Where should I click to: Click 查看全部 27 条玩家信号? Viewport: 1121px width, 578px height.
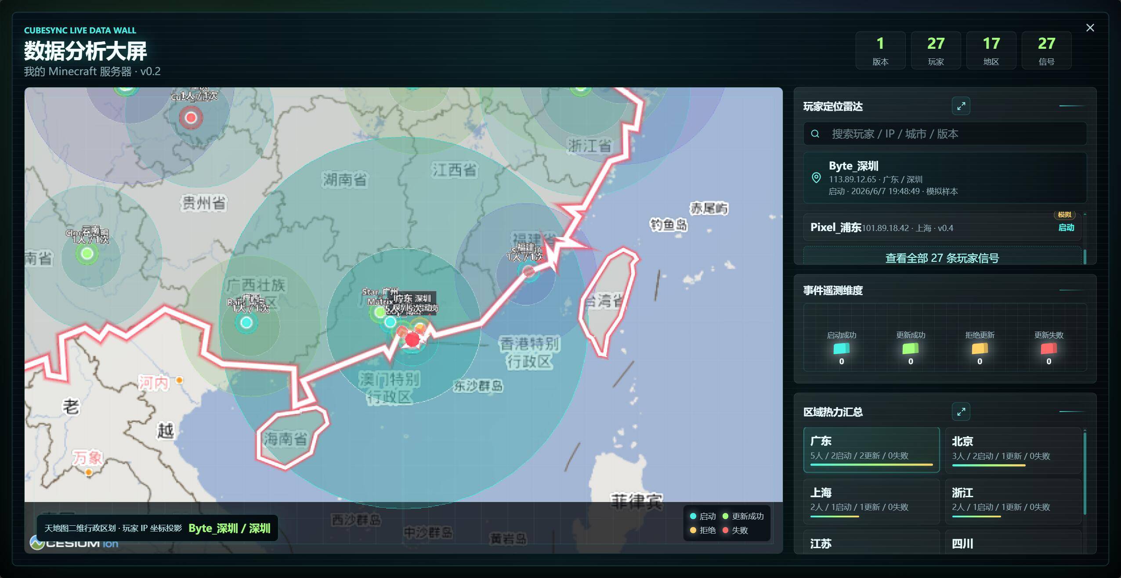coord(942,257)
